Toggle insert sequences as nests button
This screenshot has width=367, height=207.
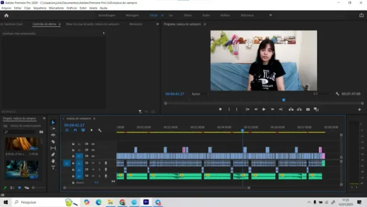pos(67,130)
